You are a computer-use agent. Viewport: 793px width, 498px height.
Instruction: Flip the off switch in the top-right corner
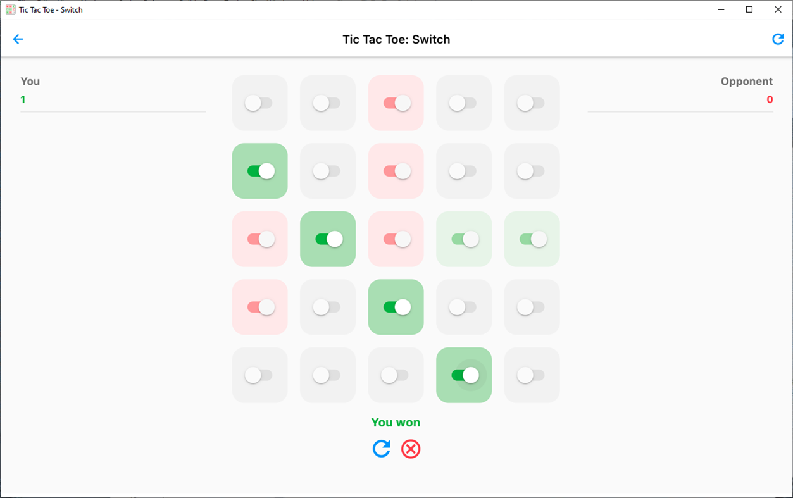[532, 103]
